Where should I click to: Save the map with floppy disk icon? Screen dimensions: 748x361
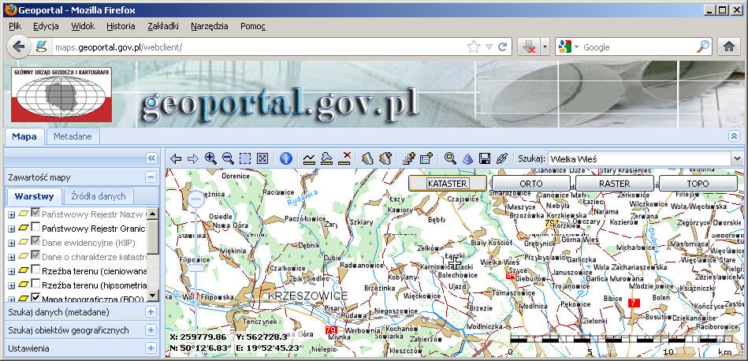pos(485,158)
